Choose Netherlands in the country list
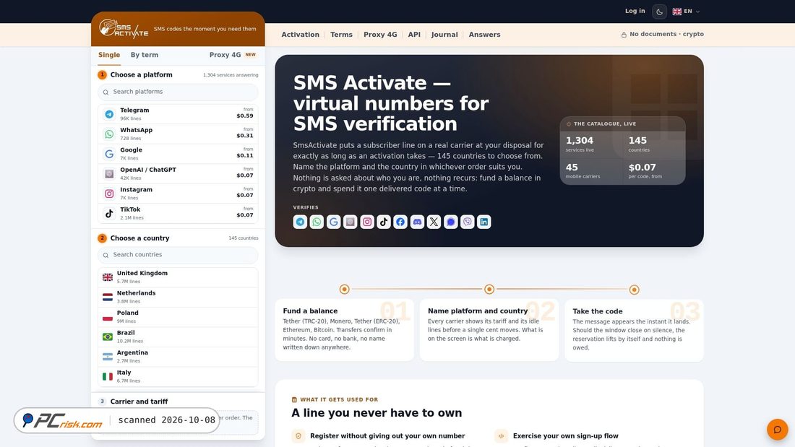Screen dimensions: 795x447 coord(178,297)
